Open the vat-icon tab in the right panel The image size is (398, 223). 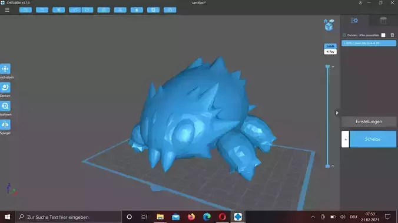(383, 21)
